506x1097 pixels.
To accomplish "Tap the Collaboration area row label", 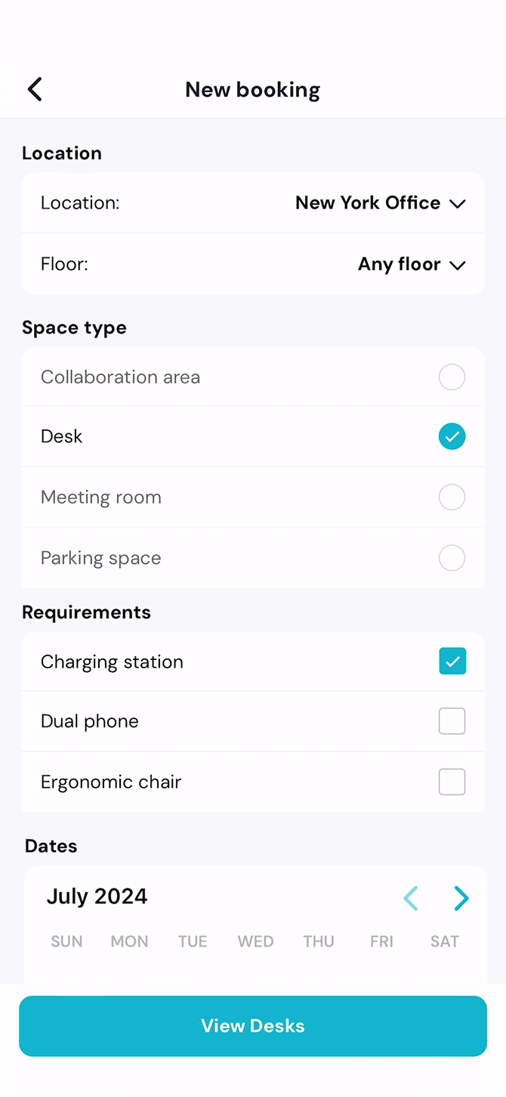I will 121,377.
